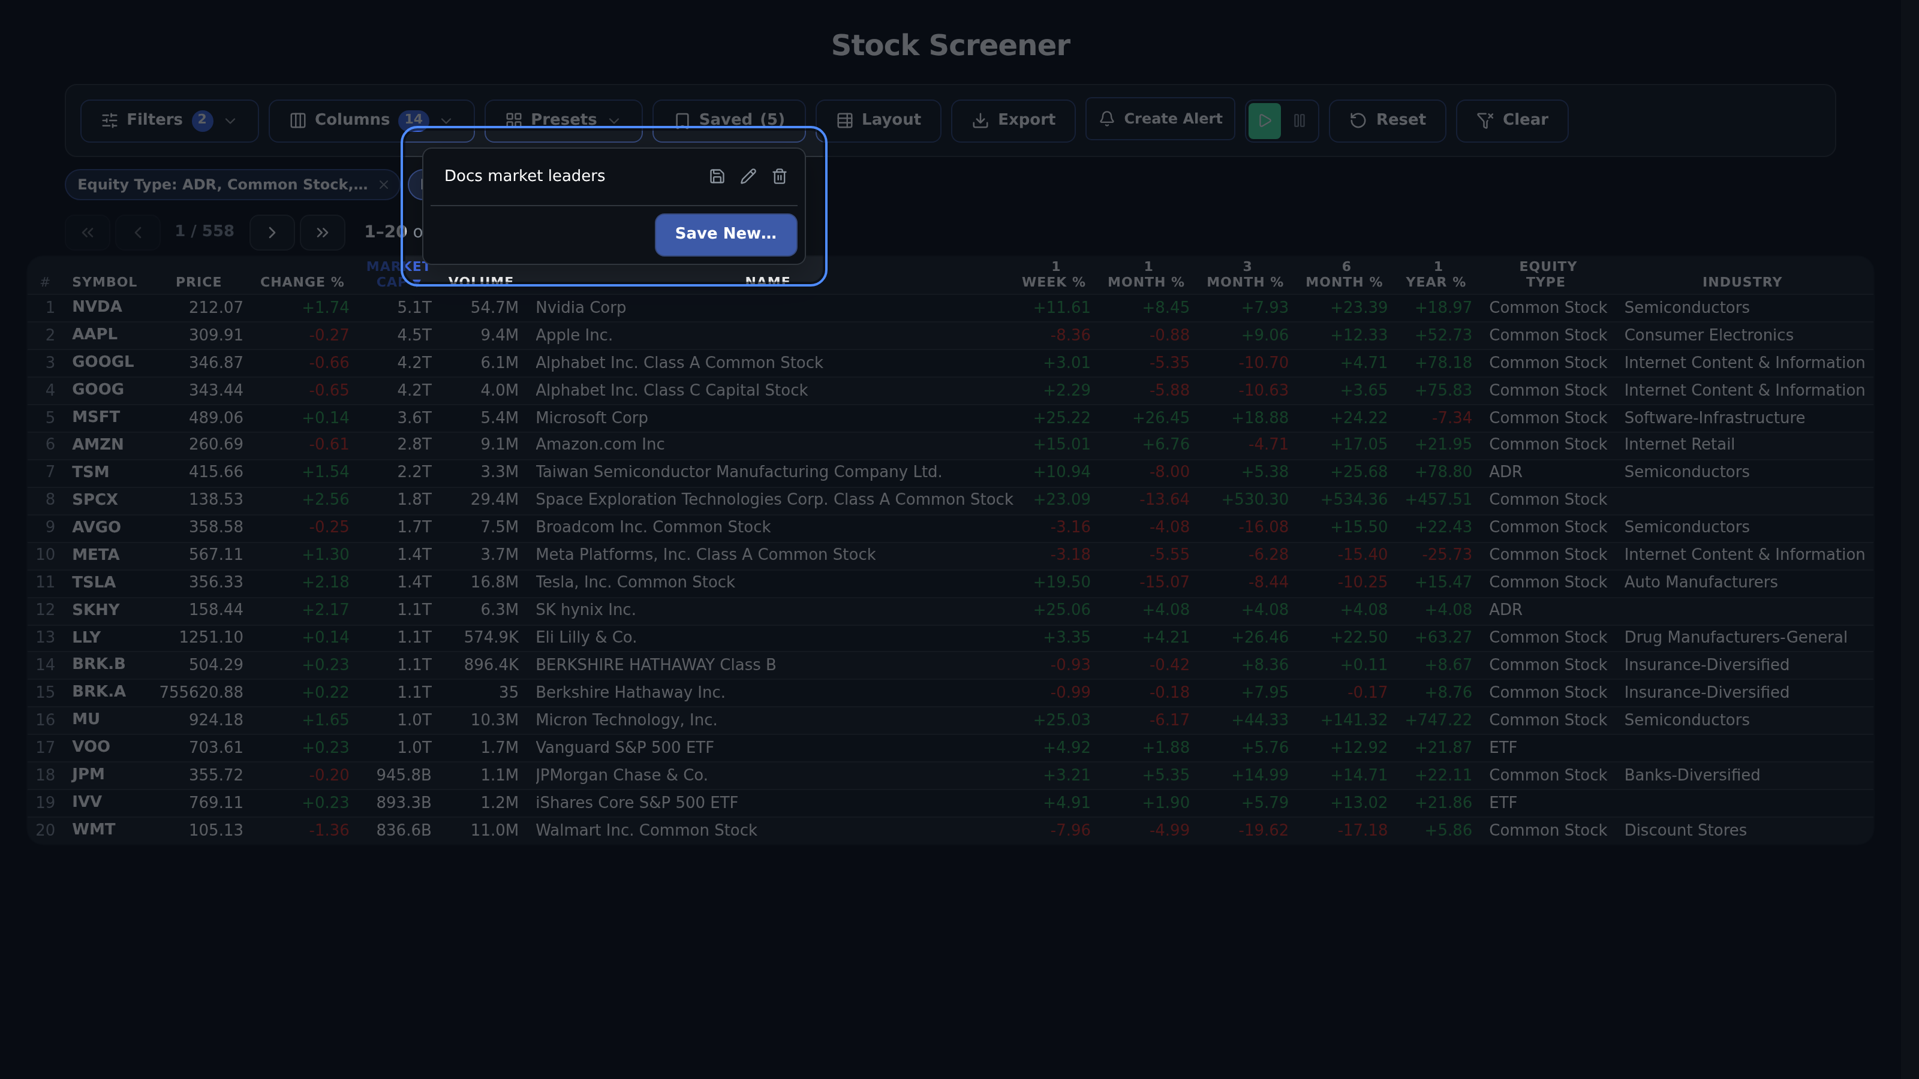
Task: Sort by the Change % column header
Action: tap(302, 282)
